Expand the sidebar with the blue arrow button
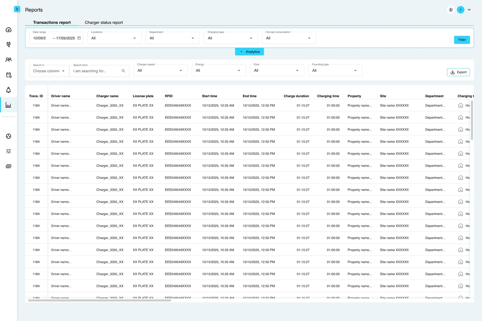482x321 pixels. click(x=17, y=9)
